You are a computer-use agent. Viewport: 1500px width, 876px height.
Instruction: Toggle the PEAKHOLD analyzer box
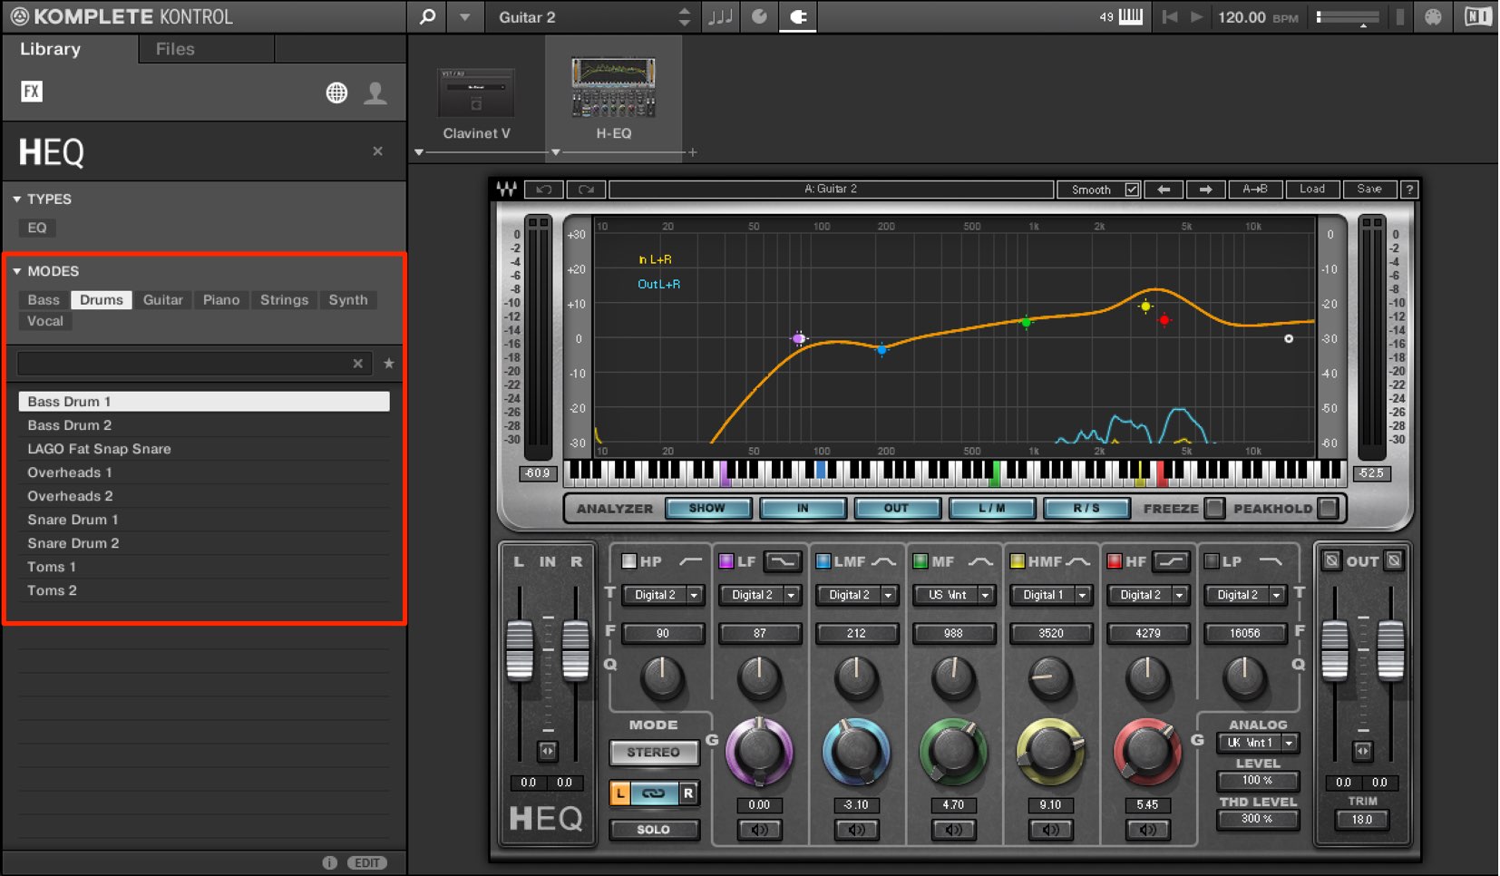coord(1328,508)
